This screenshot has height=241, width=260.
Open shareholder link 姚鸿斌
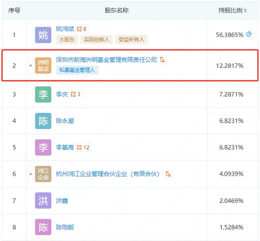[x=65, y=29]
